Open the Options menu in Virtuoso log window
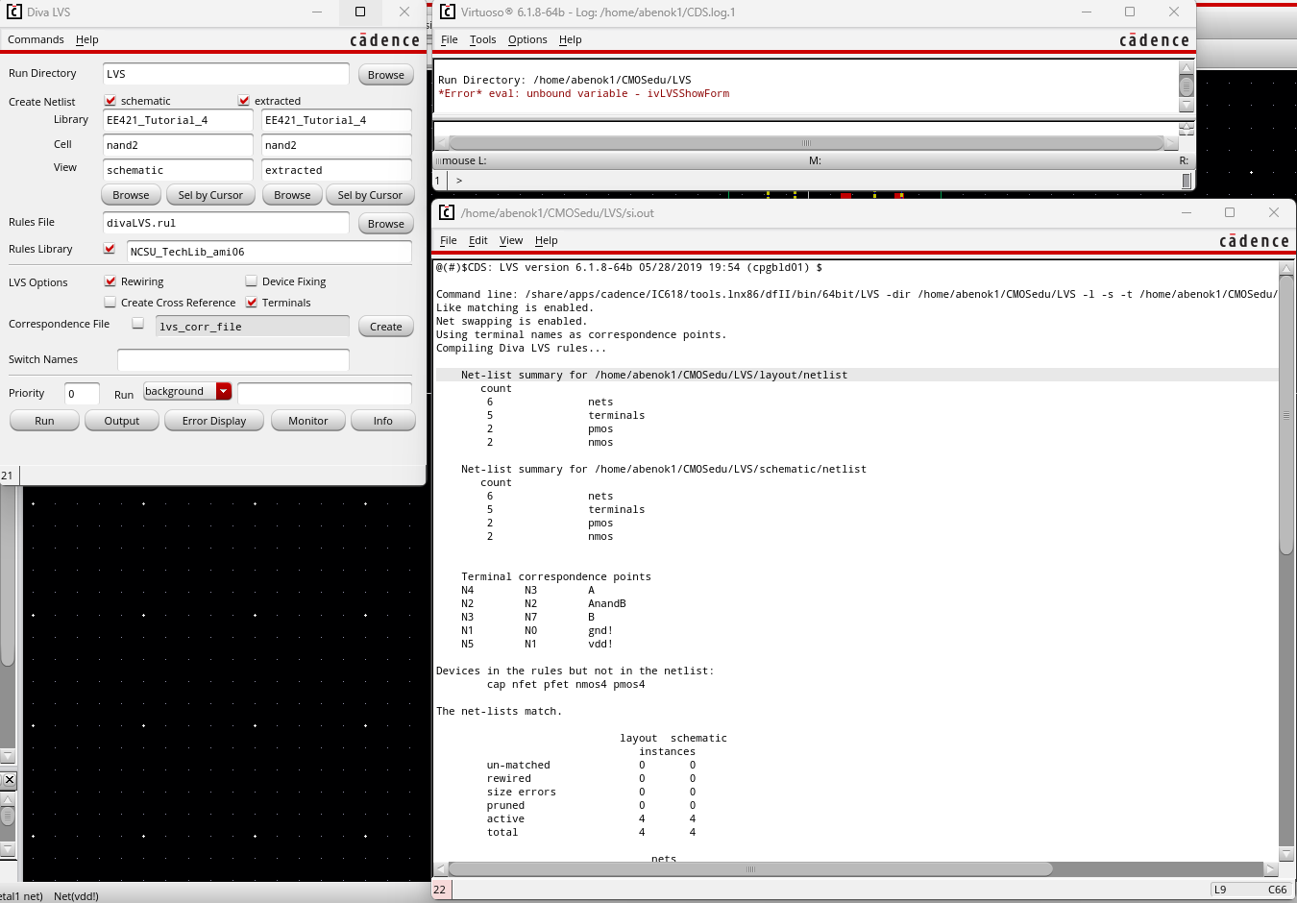The height and width of the screenshot is (903, 1297). (527, 39)
